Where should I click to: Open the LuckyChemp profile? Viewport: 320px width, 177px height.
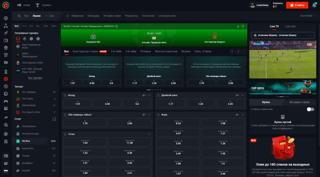pos(259,5)
